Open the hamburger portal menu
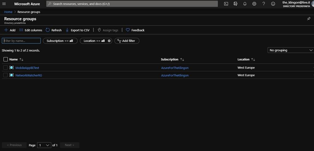The image size is (314, 151). click(4, 4)
